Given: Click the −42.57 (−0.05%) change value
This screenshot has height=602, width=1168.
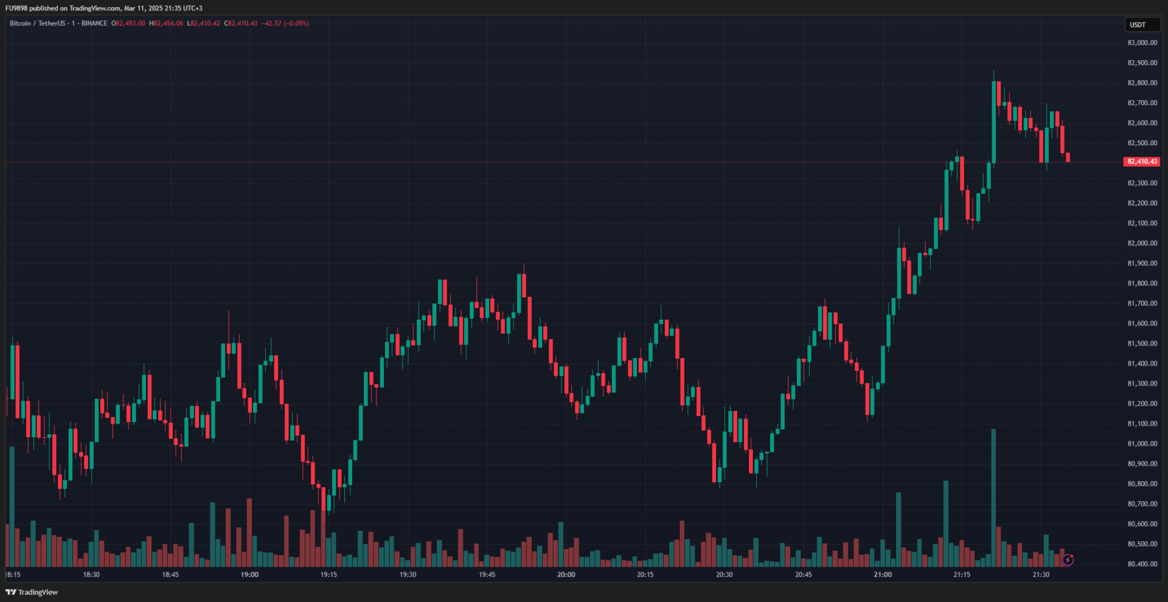Looking at the screenshot, I should [285, 23].
